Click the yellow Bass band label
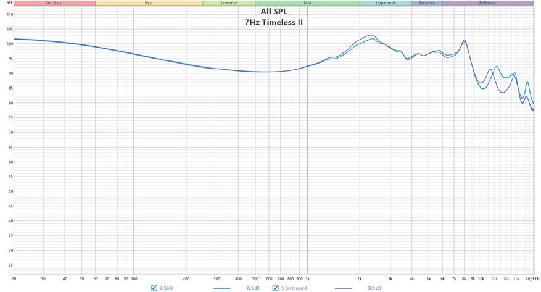This screenshot has height=292, width=541. pos(149,3)
